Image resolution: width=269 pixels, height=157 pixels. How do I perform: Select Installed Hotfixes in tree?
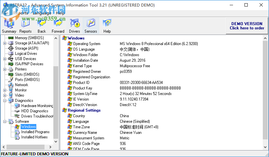[x=34, y=137]
